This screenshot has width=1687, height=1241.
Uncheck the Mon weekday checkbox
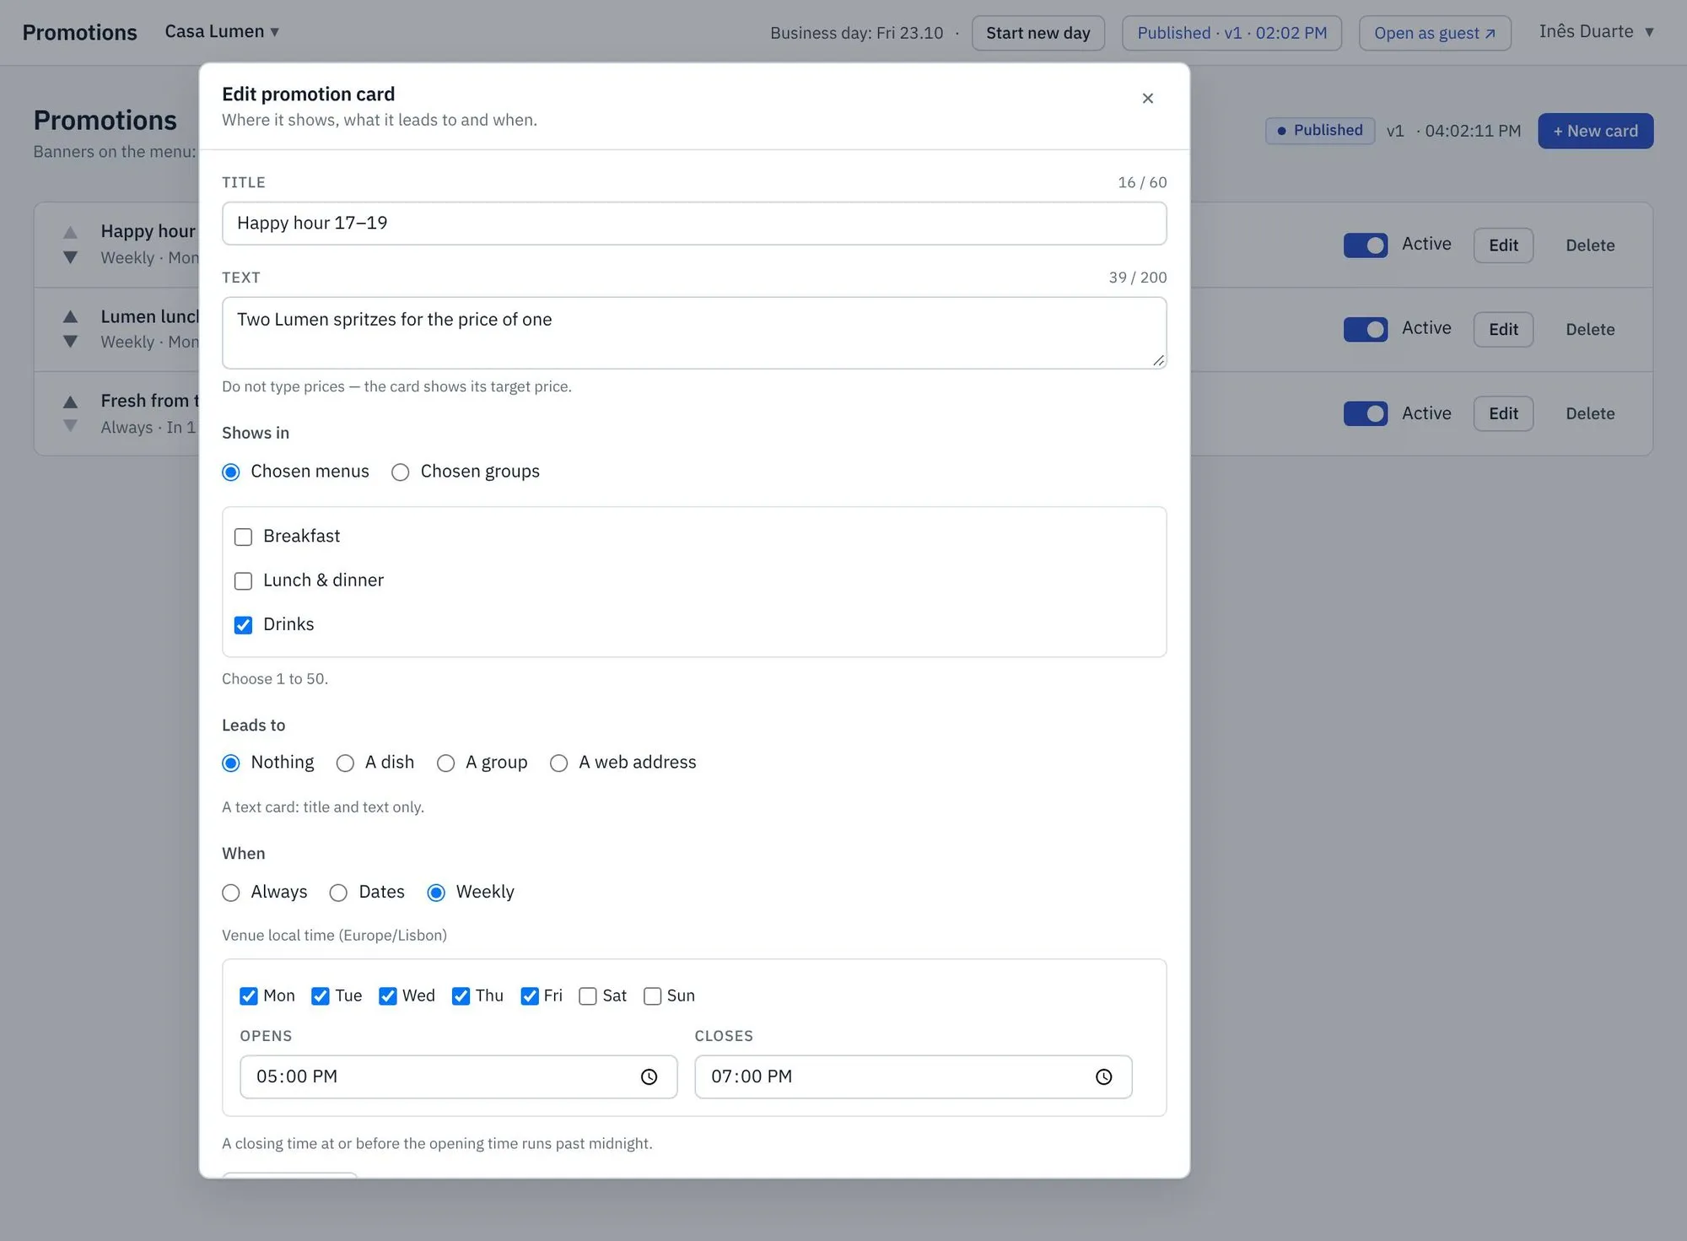[248, 996]
